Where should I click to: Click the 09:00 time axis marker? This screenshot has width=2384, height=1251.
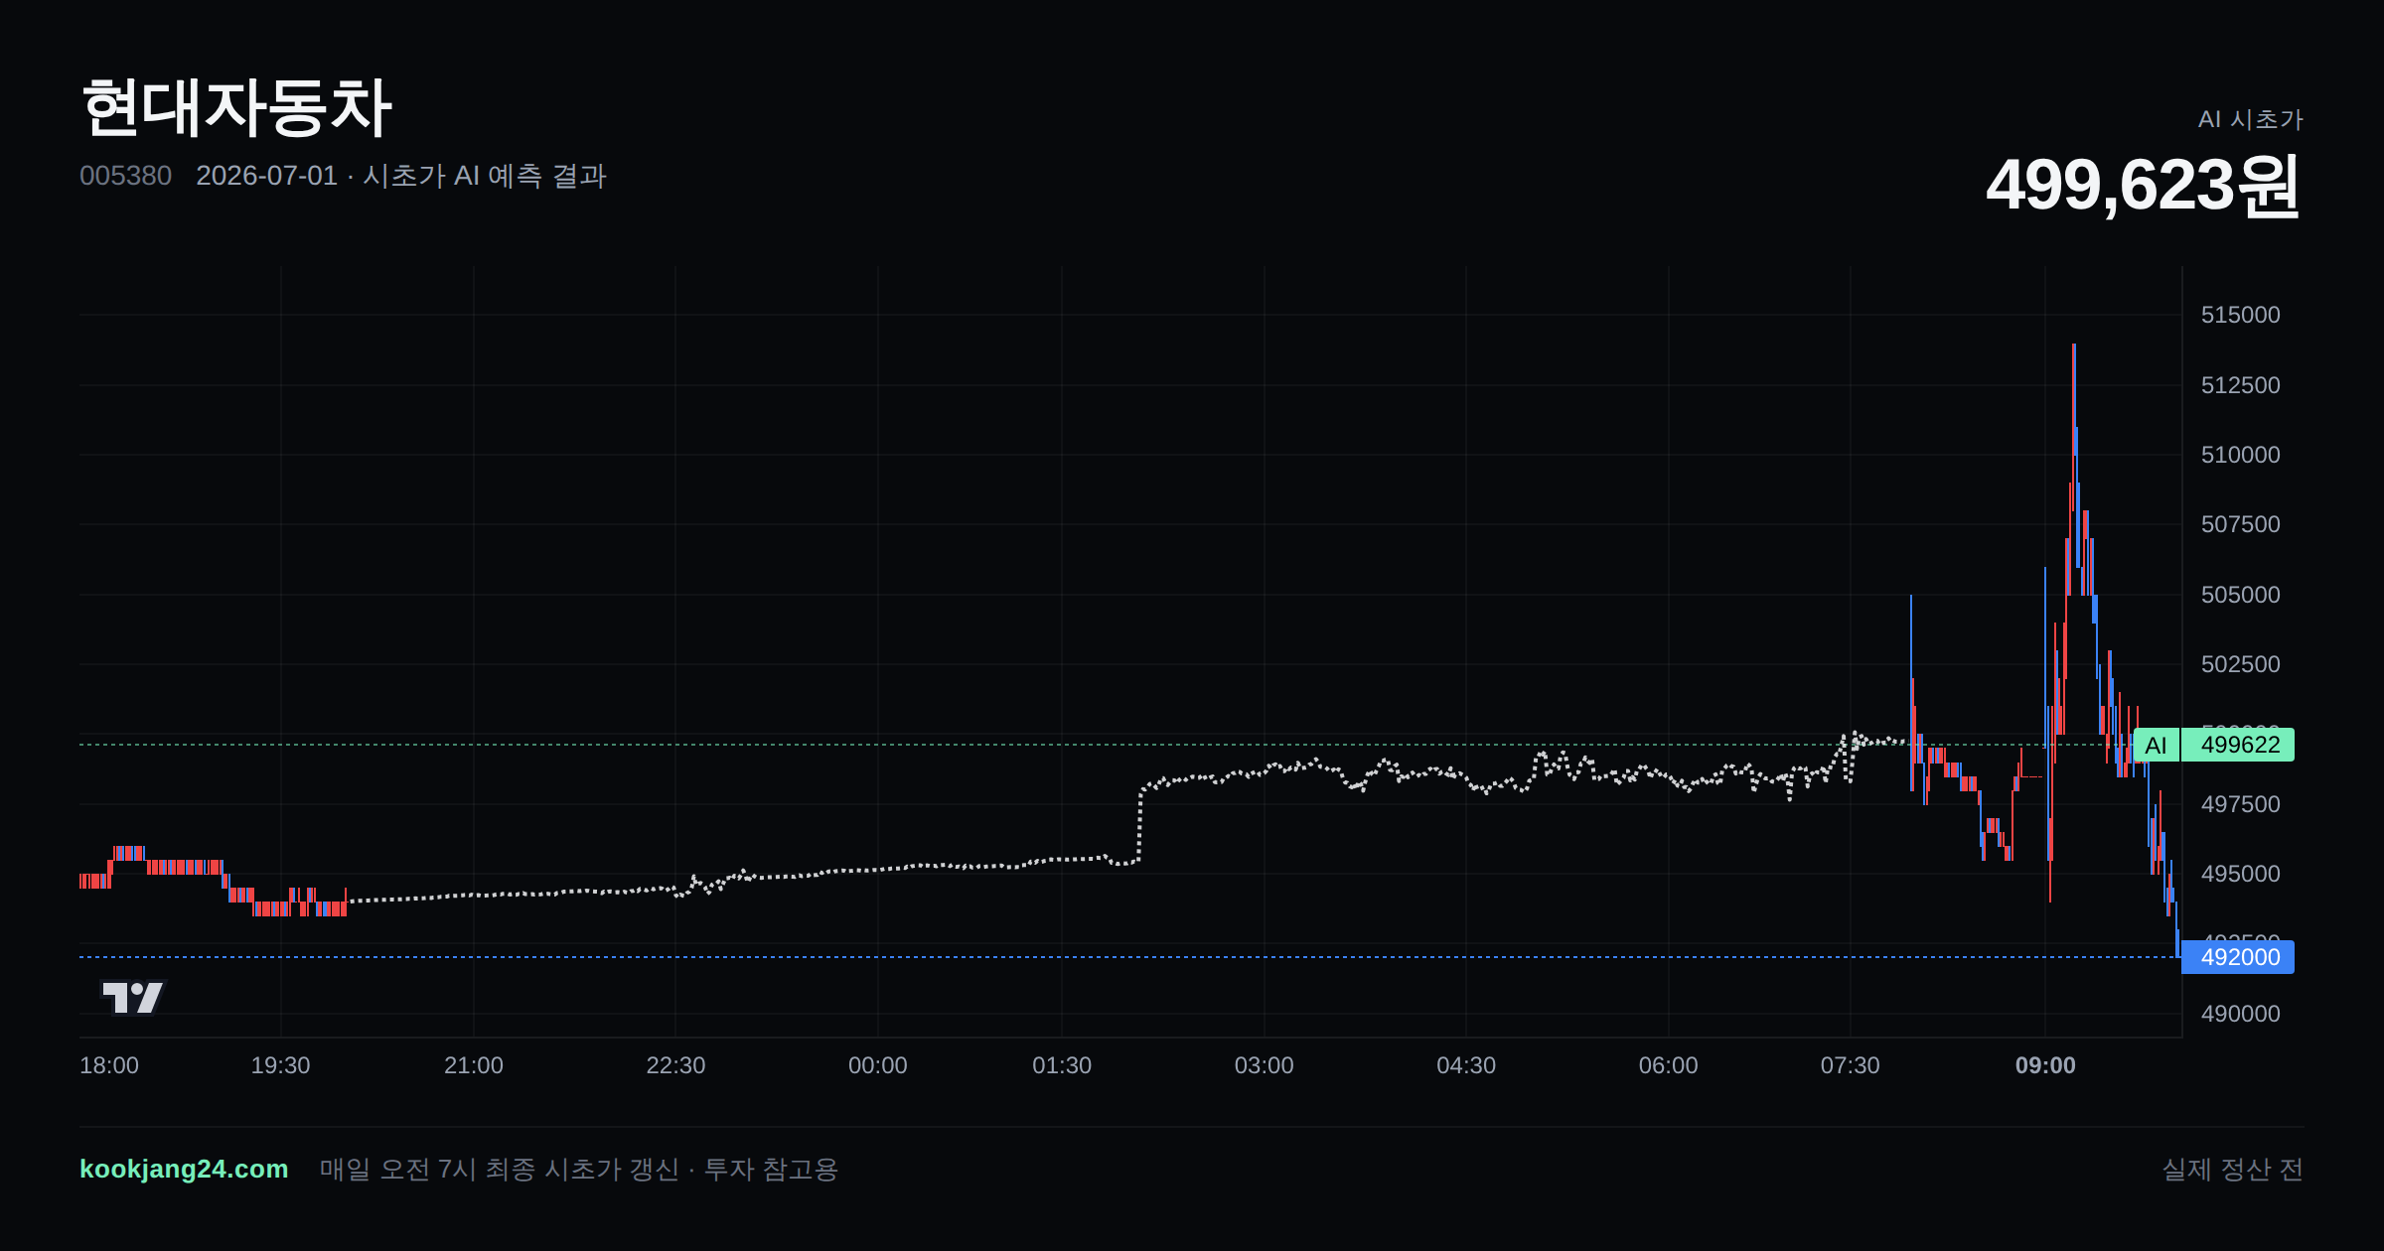(2045, 1065)
